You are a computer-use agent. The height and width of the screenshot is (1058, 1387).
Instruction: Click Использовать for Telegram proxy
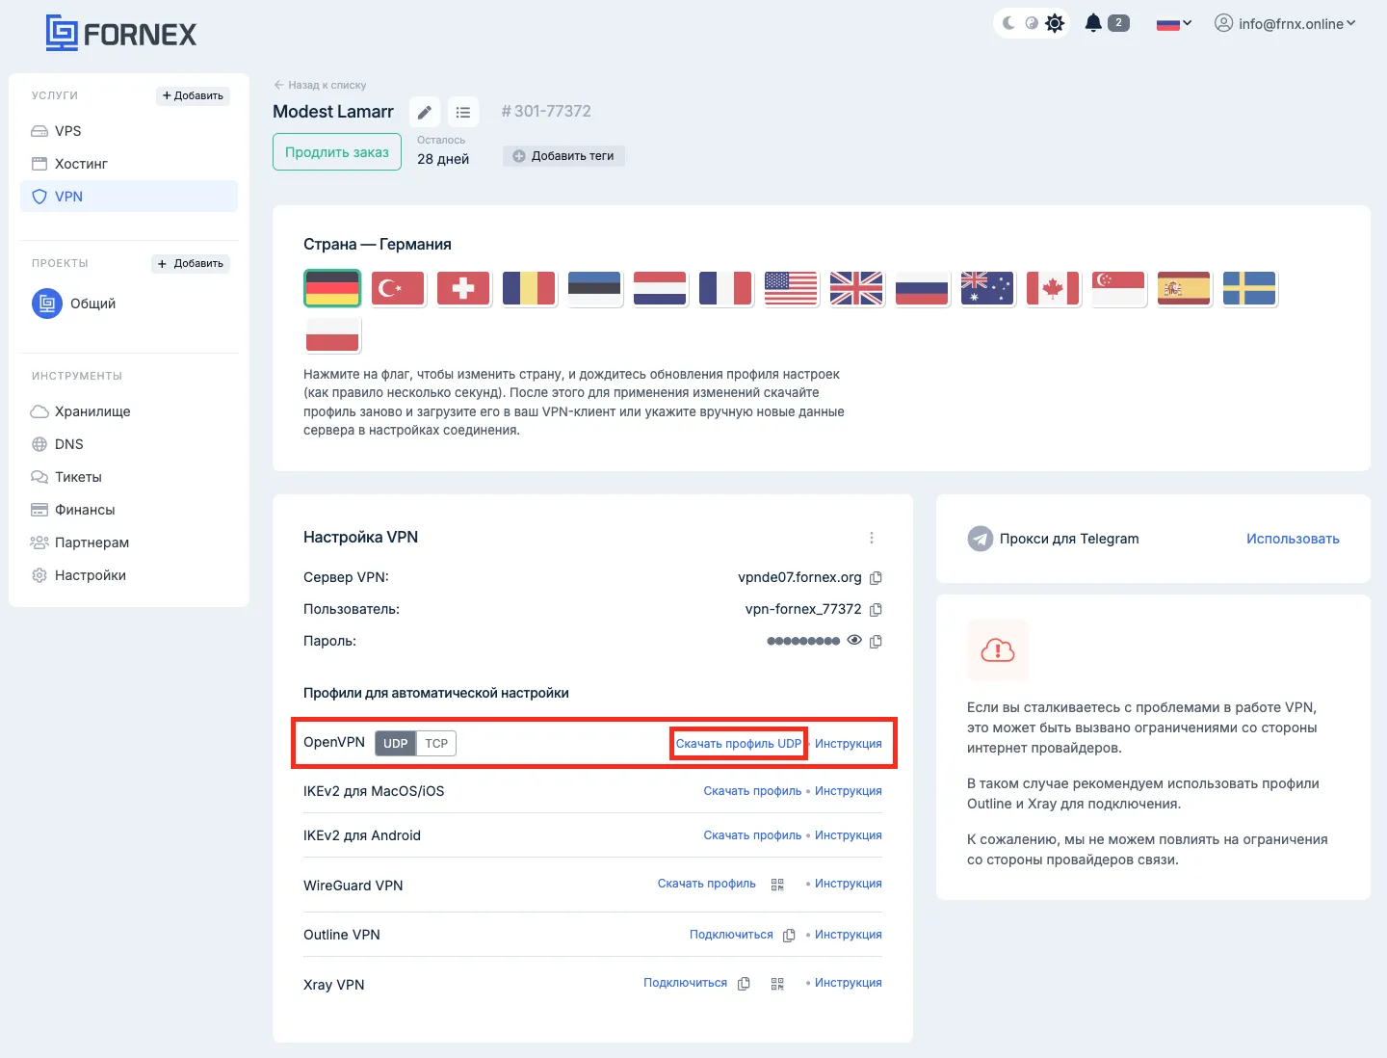click(x=1293, y=539)
